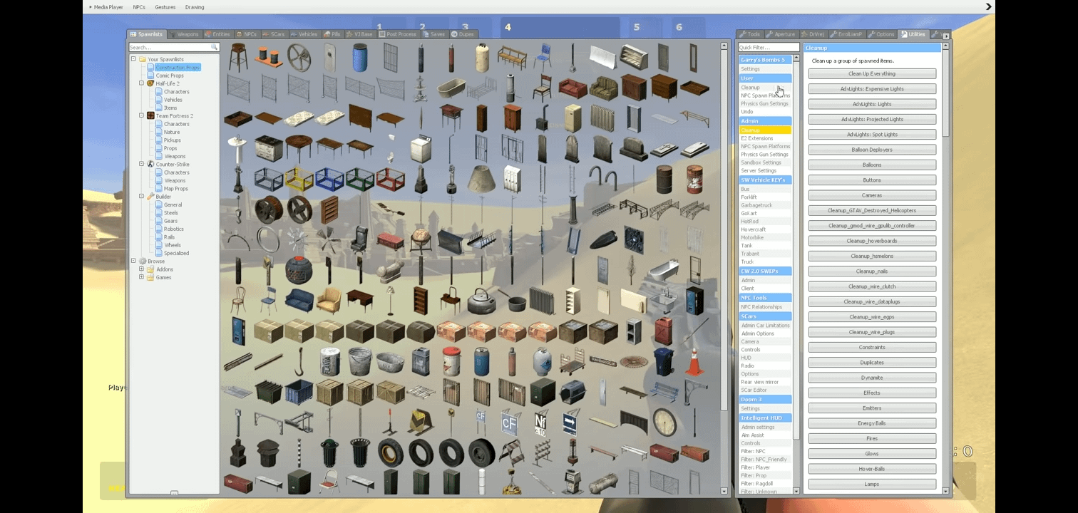Spawn the pet carrier prop
This screenshot has height=513, width=1078.
pyautogui.click(x=573, y=392)
